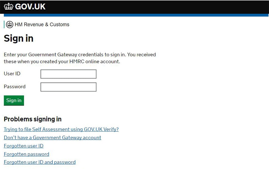Click the User ID label
Image resolution: width=269 pixels, height=169 pixels.
[12, 74]
